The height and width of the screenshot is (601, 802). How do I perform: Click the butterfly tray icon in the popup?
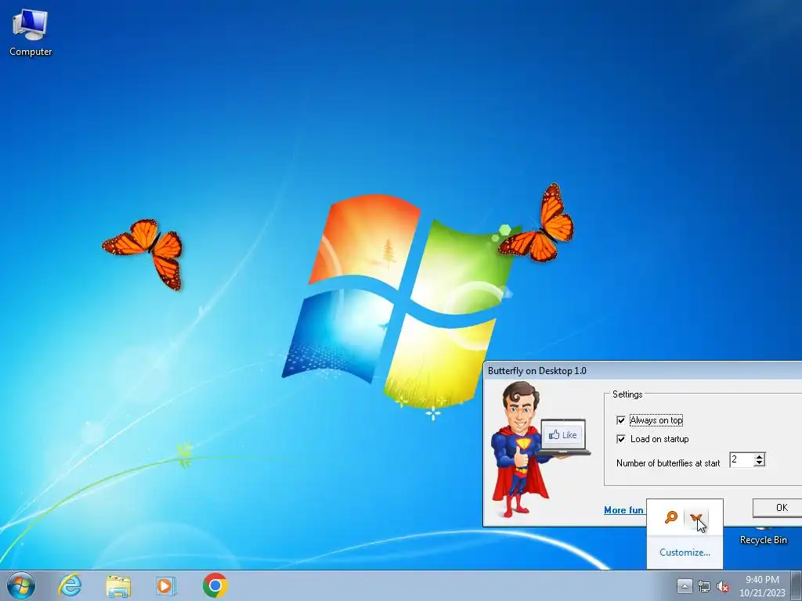[696, 518]
